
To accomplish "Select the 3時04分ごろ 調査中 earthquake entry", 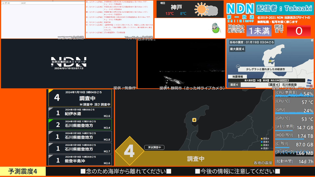I will point(80,98).
